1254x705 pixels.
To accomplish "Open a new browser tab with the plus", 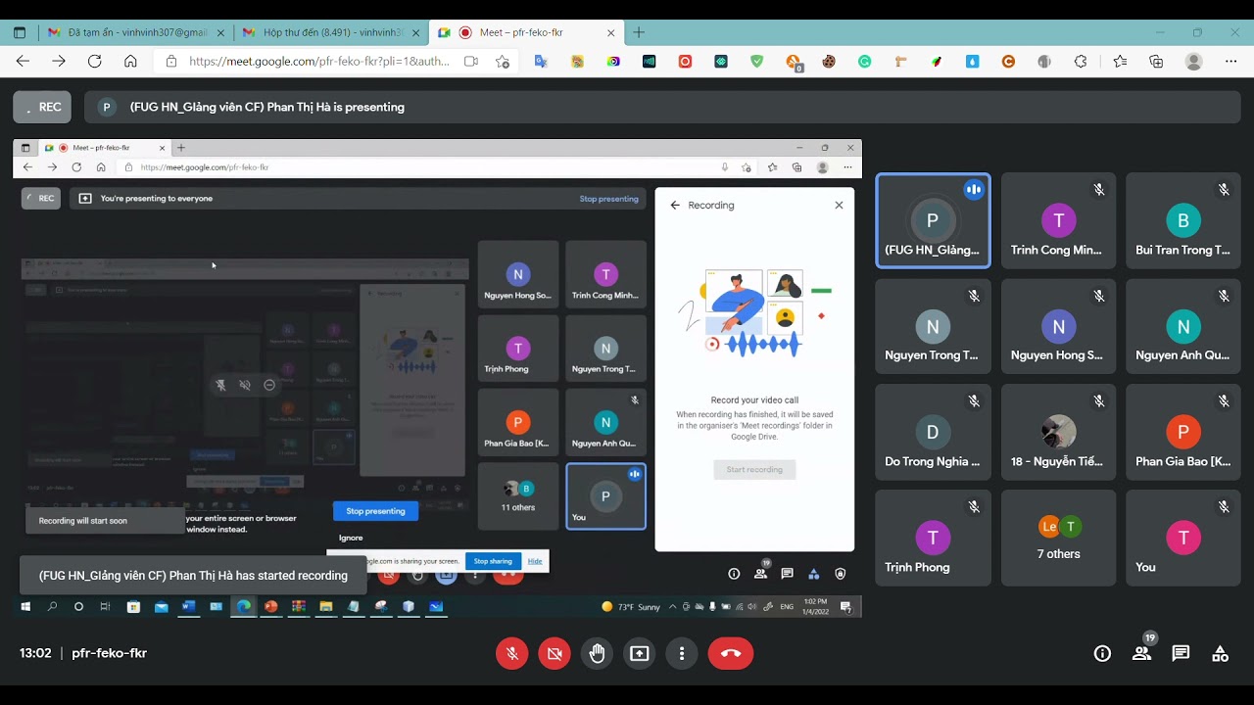I will (639, 32).
